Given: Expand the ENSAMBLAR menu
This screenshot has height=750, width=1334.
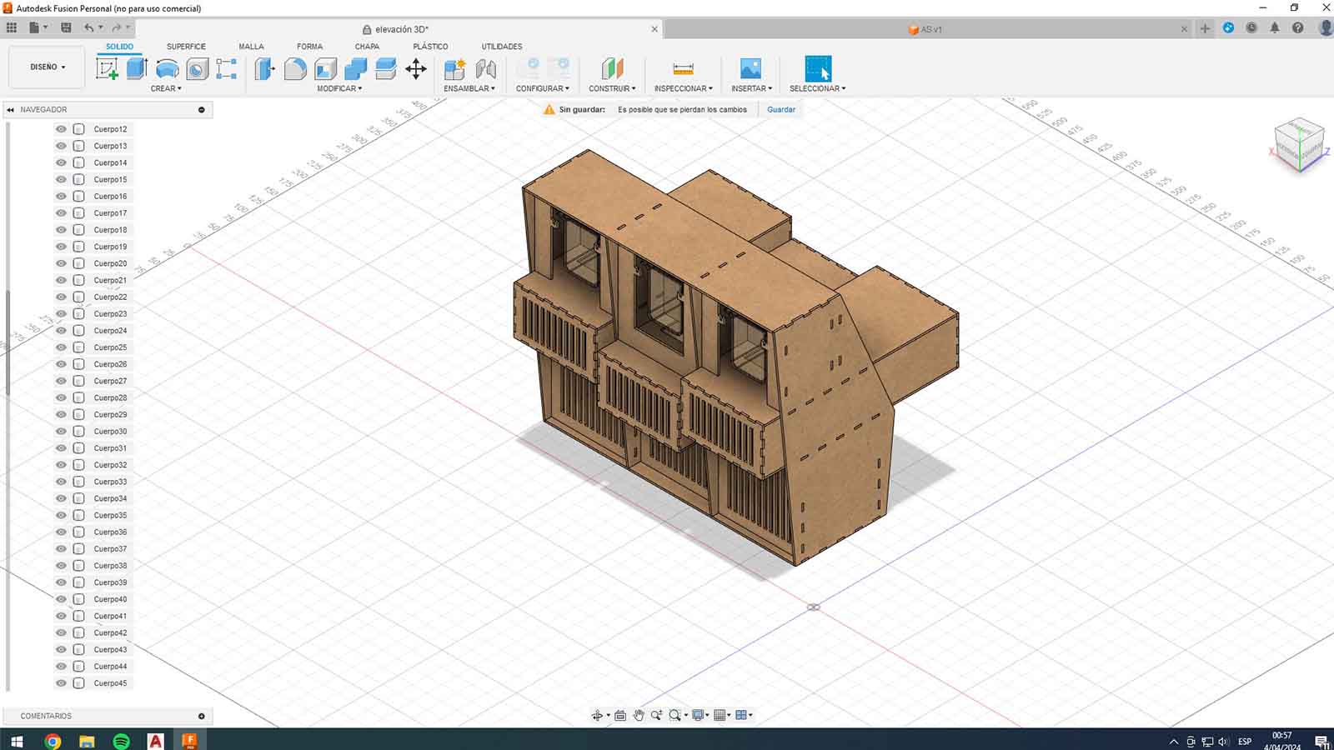Looking at the screenshot, I should [x=469, y=88].
